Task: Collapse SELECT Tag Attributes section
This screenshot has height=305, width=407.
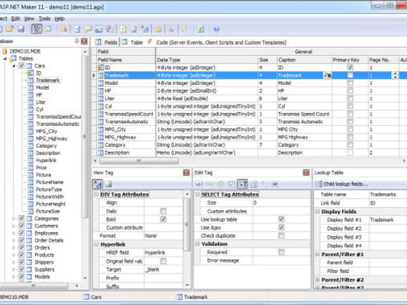Action: [x=197, y=194]
